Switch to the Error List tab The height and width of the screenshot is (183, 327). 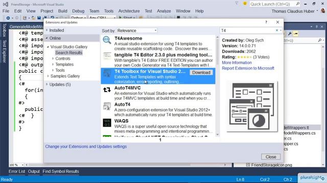(17, 171)
